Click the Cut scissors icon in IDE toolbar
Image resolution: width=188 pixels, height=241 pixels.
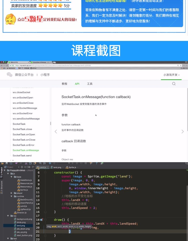pyautogui.click(x=26, y=163)
